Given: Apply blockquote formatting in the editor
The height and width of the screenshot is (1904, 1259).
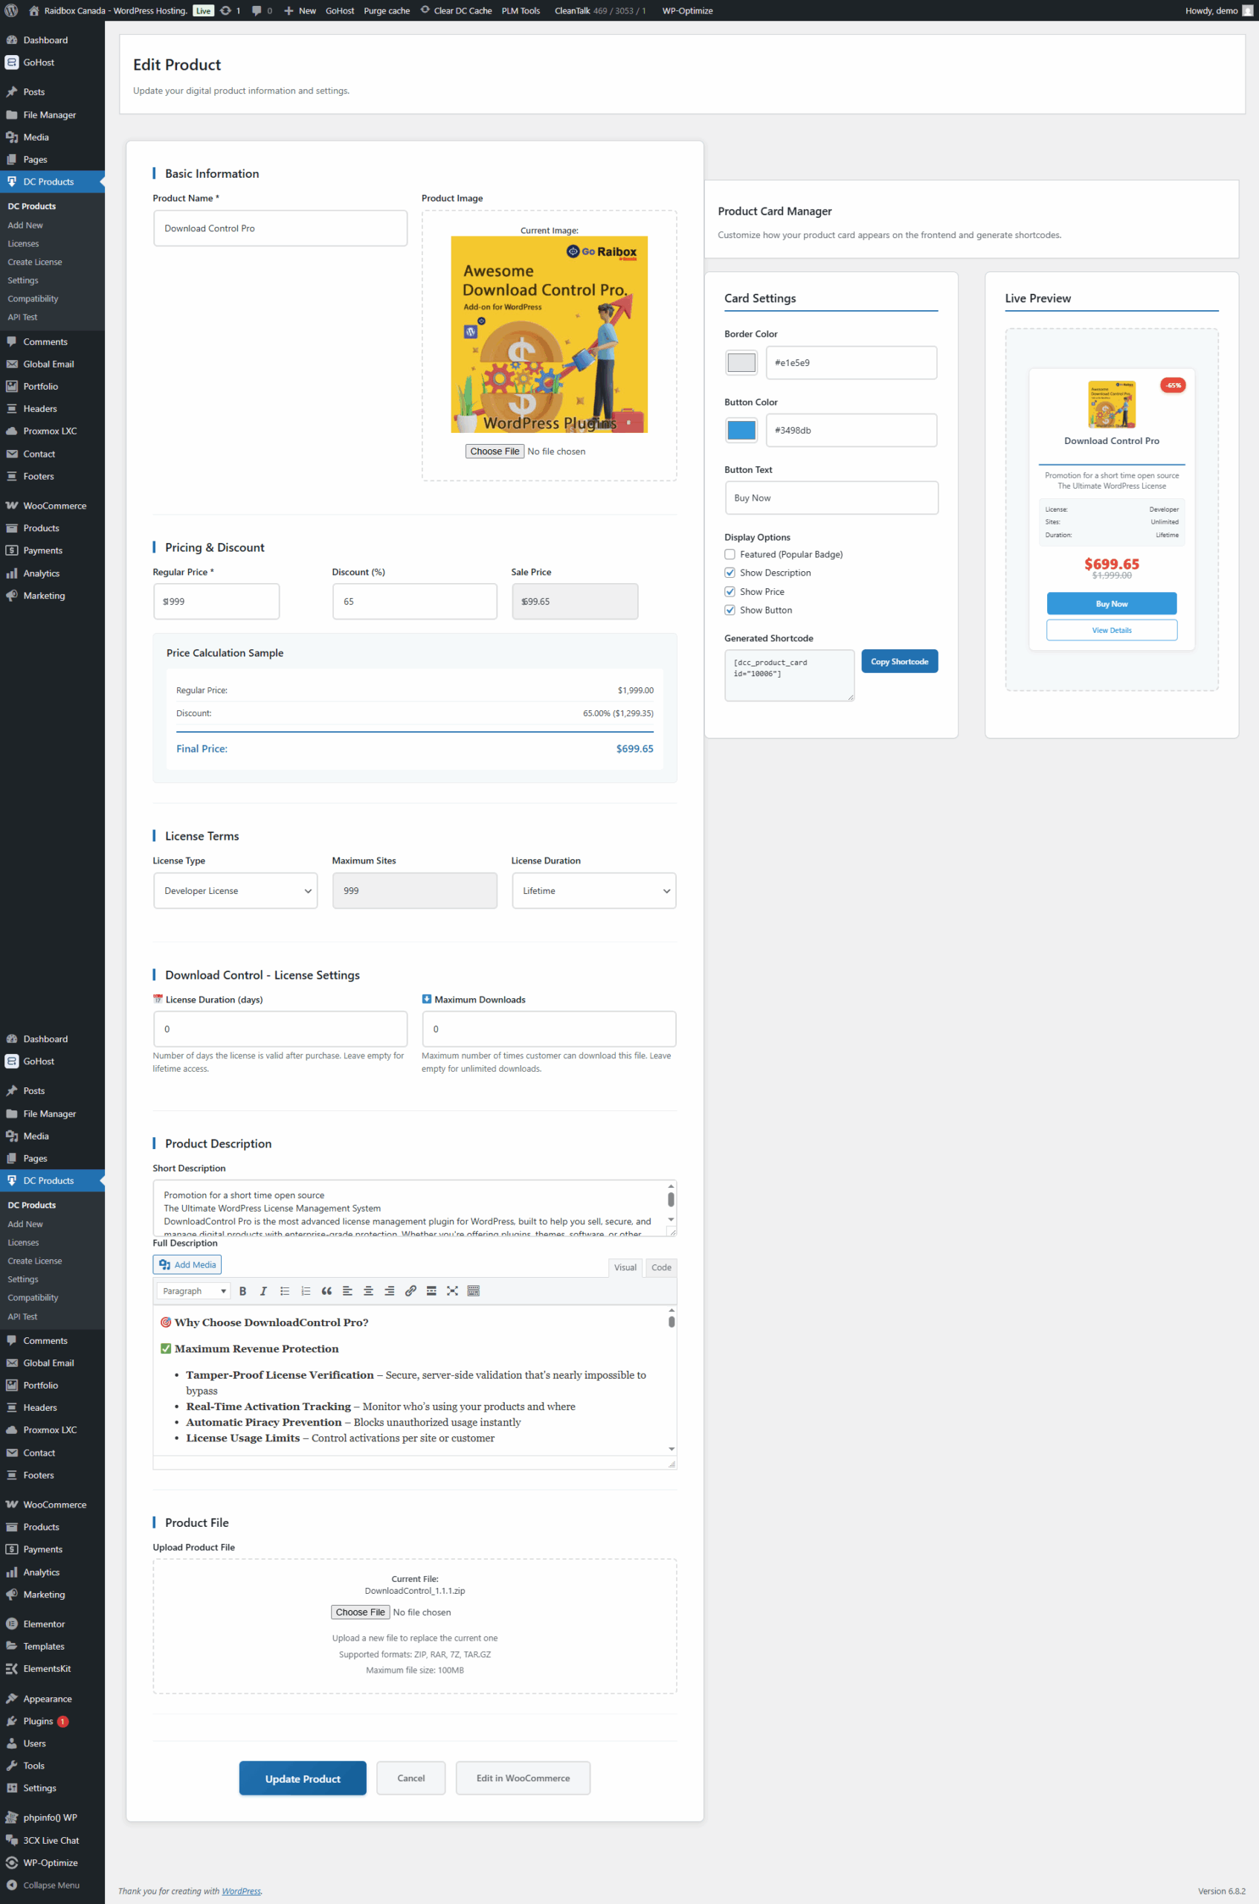Looking at the screenshot, I should [x=326, y=1290].
